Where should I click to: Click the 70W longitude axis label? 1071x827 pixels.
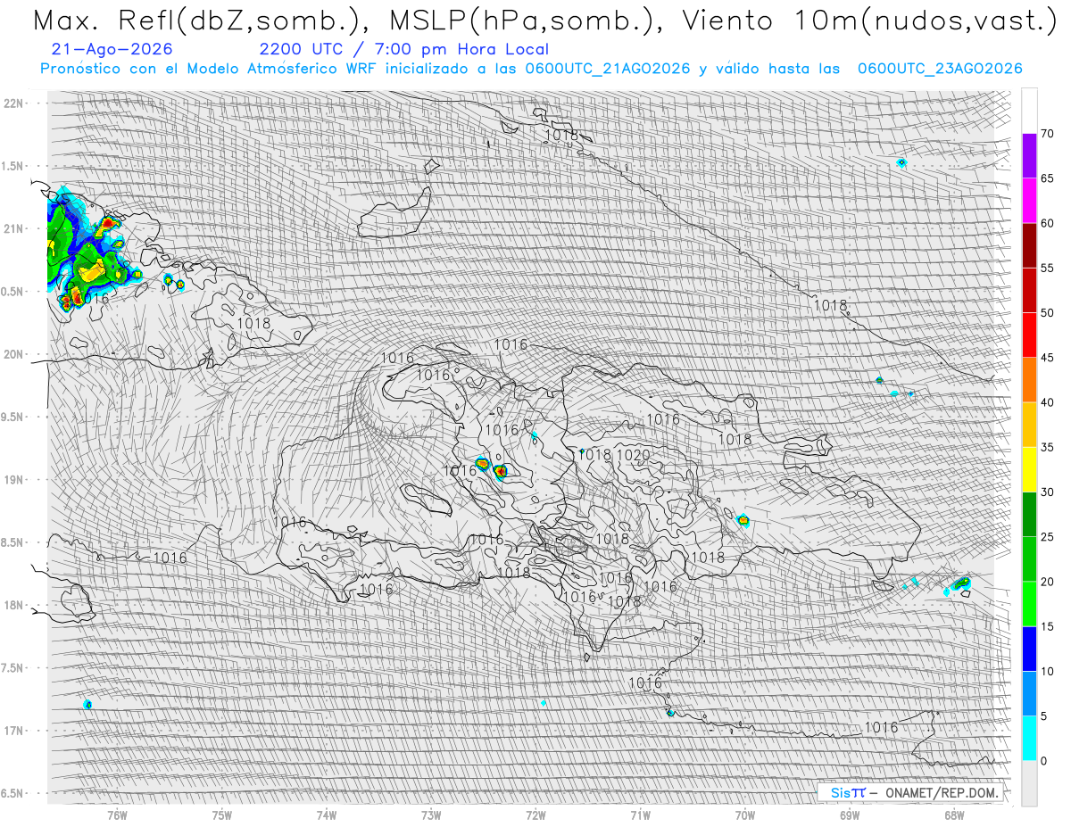745,814
